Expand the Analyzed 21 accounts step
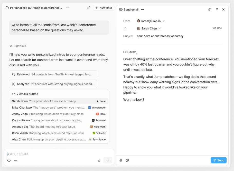This screenshot has height=171, width=234. pos(53,84)
